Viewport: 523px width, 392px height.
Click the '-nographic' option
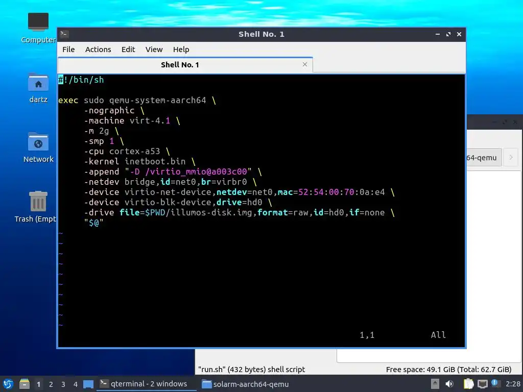pos(109,110)
